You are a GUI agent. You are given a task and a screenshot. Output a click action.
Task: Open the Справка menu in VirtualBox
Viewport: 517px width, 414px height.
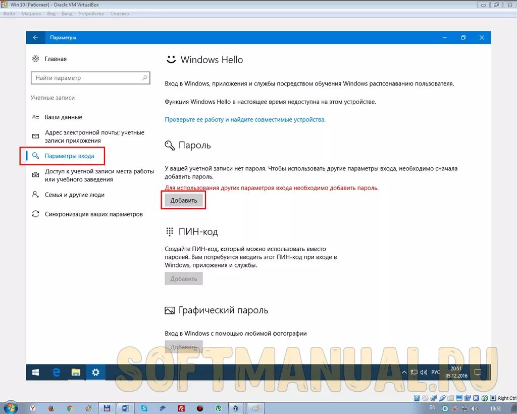coord(119,14)
